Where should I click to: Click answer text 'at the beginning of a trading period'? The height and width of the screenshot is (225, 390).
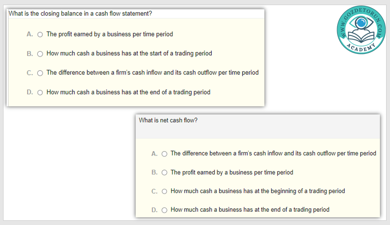pyautogui.click(x=258, y=191)
